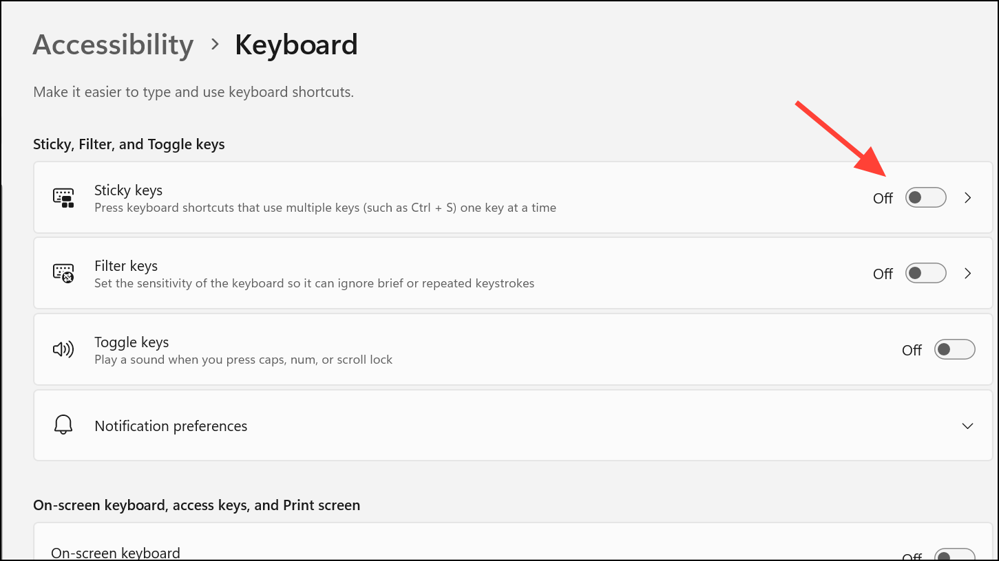Click the On-screen keyboard label
The height and width of the screenshot is (561, 999).
pyautogui.click(x=116, y=553)
